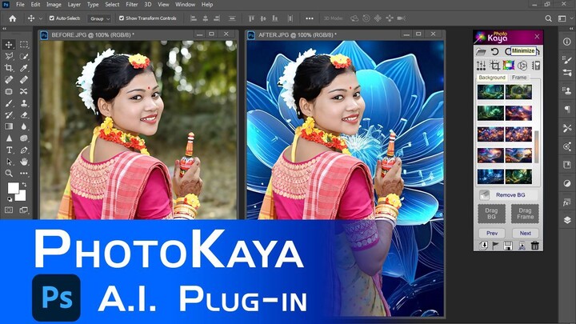Swap foreground and background colors

point(24,185)
